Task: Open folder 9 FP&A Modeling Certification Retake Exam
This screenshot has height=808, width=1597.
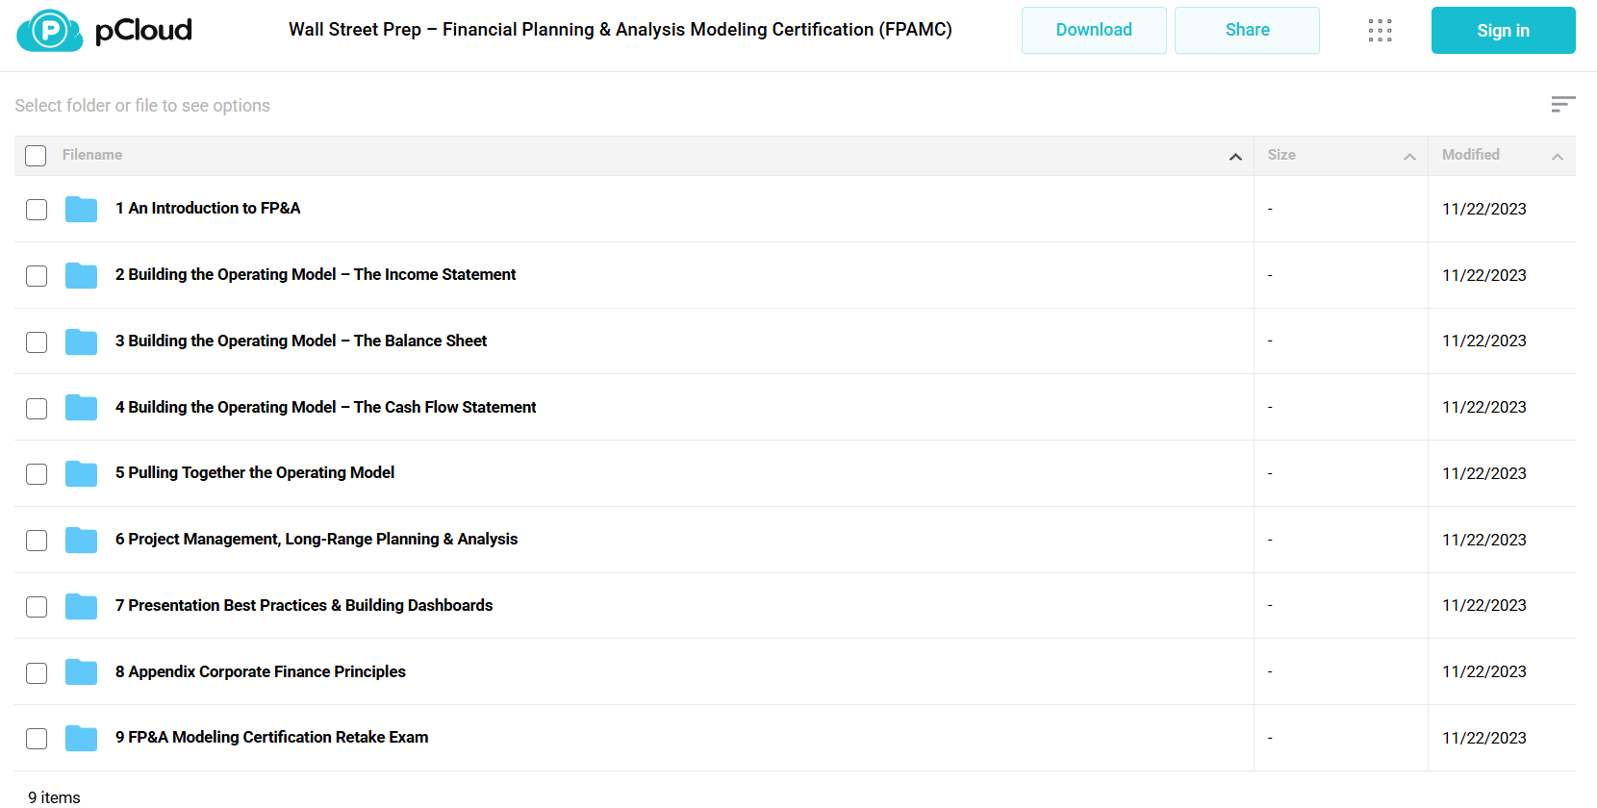Action: click(x=272, y=737)
